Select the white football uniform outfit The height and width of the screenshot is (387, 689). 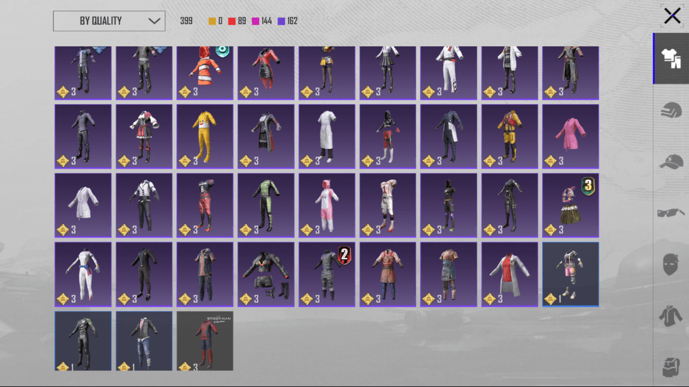point(388,205)
